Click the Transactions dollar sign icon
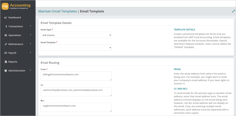The height and width of the screenshot is (116, 236). coord(6,26)
